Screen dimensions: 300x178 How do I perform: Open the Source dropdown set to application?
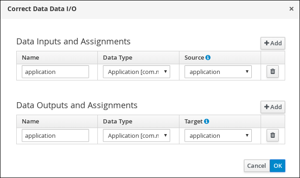pyautogui.click(x=218, y=72)
